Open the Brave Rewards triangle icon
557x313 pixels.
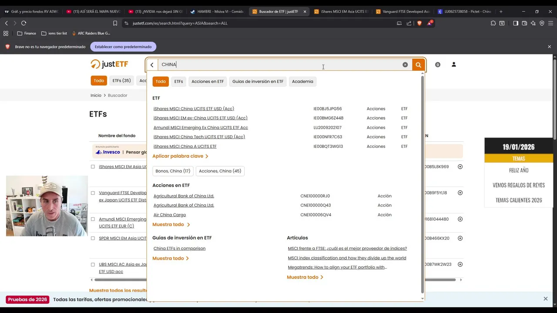pos(429,23)
